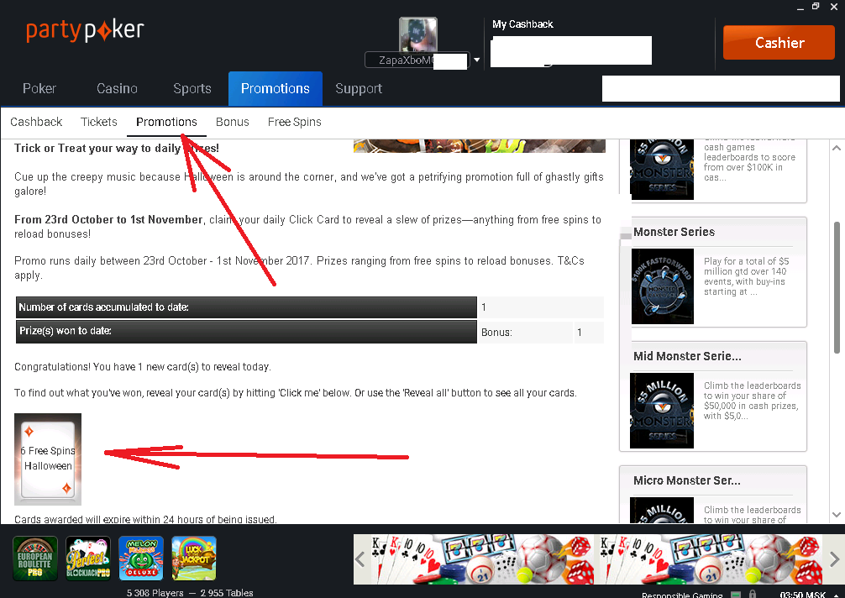Screen dimensions: 845x598
Task: Click the Monster Series card title
Action: click(x=674, y=232)
